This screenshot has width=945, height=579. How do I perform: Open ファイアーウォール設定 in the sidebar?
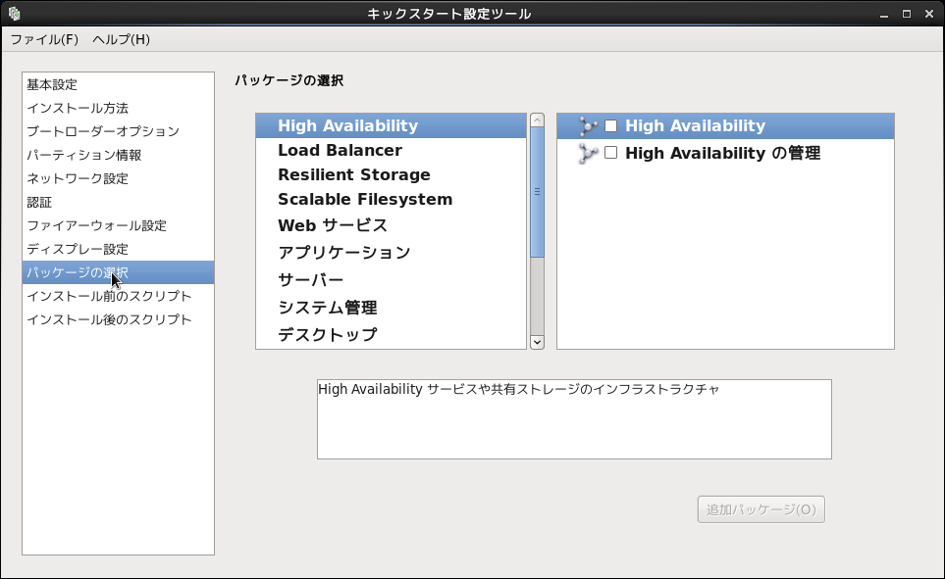(96, 225)
